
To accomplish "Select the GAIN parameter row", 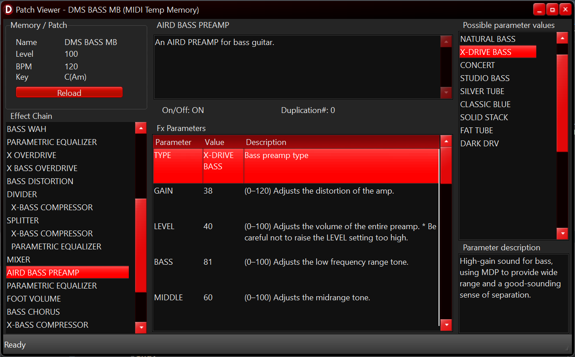I will coord(295,191).
